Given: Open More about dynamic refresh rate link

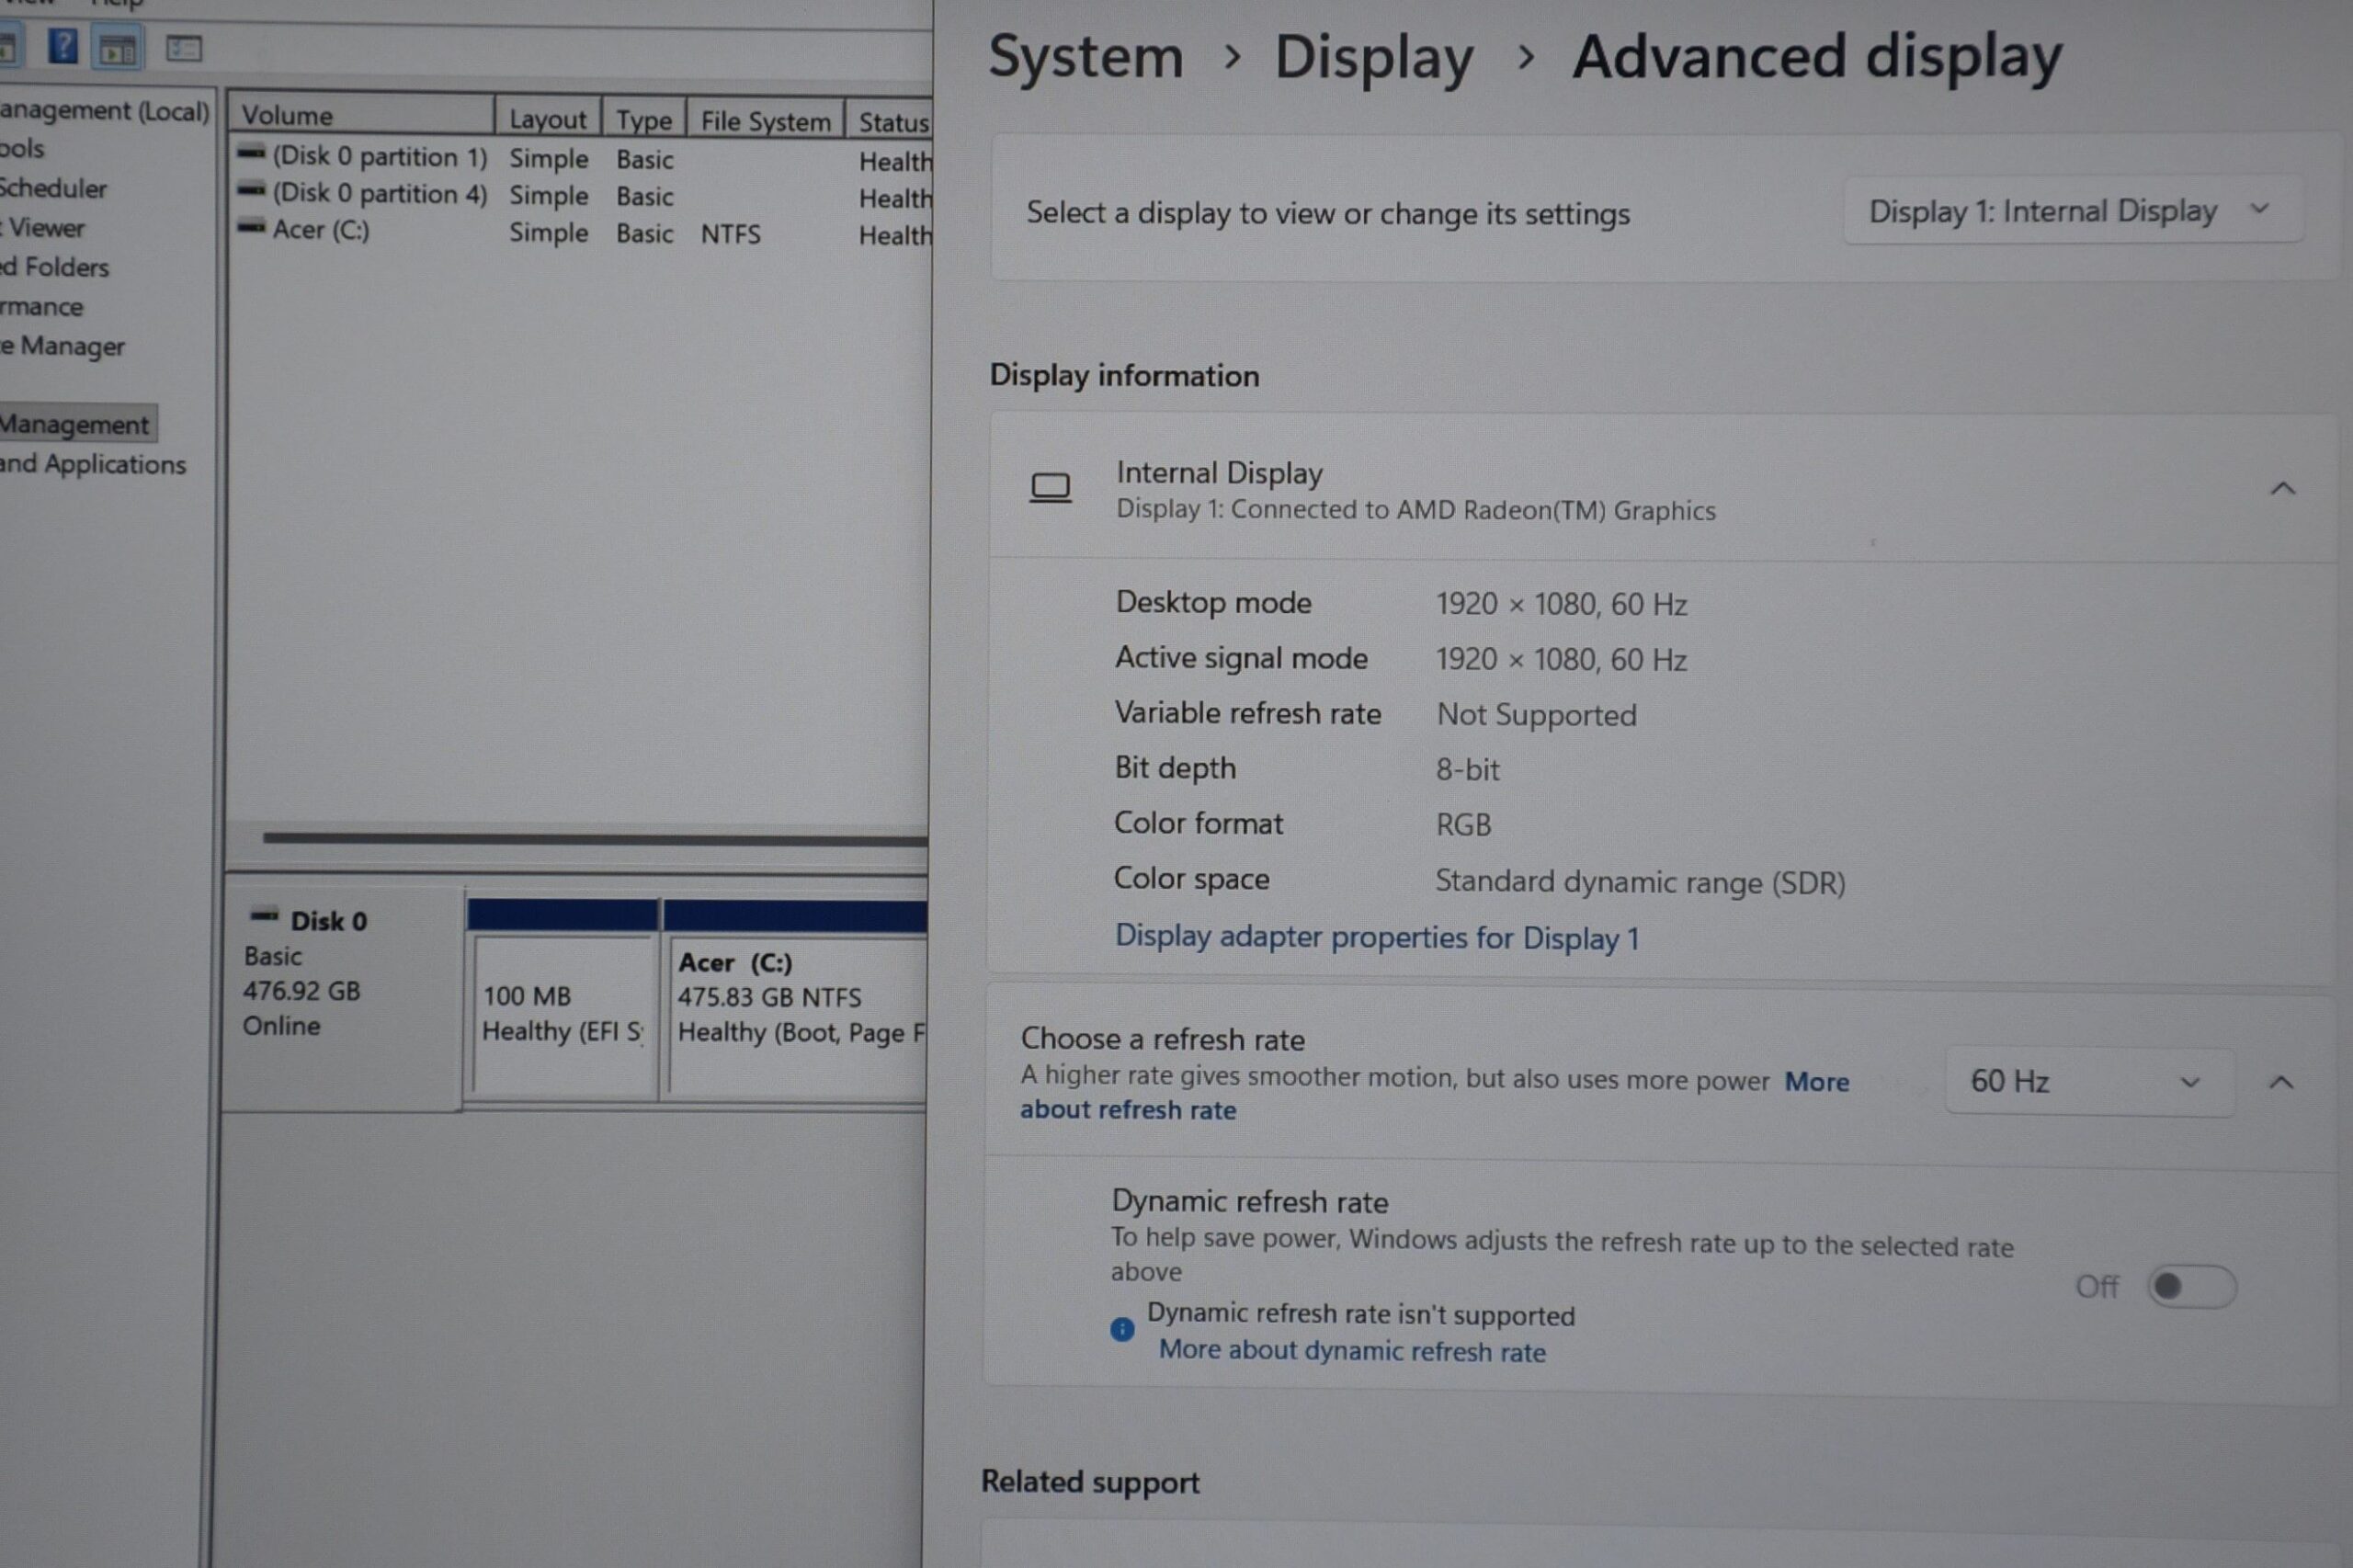Looking at the screenshot, I should pyautogui.click(x=1352, y=1351).
